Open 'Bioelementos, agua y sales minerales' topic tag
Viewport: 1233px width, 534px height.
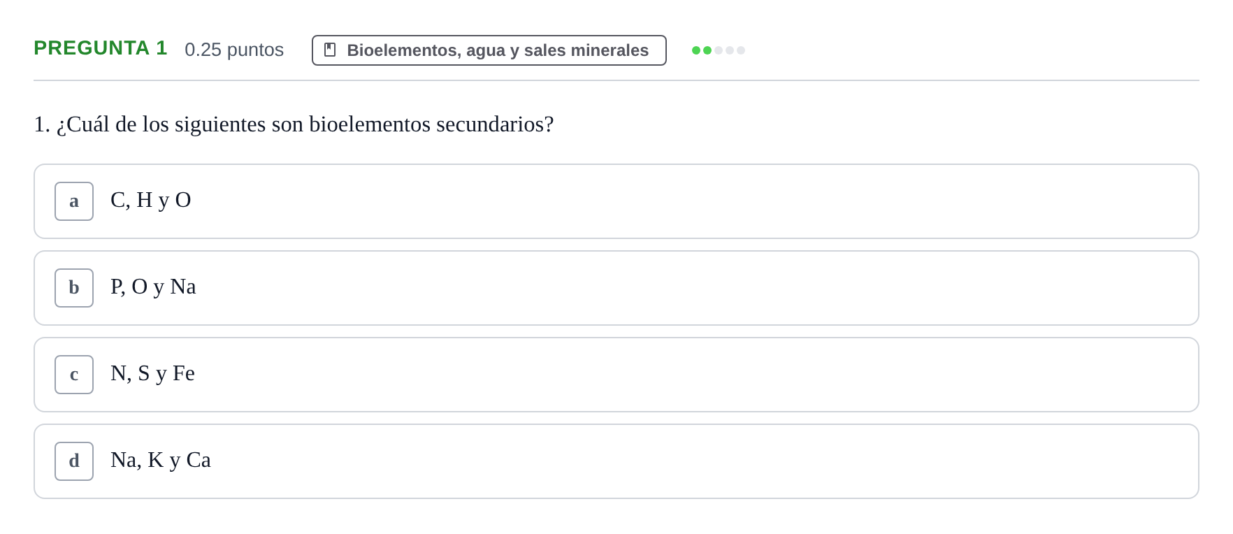coord(489,50)
